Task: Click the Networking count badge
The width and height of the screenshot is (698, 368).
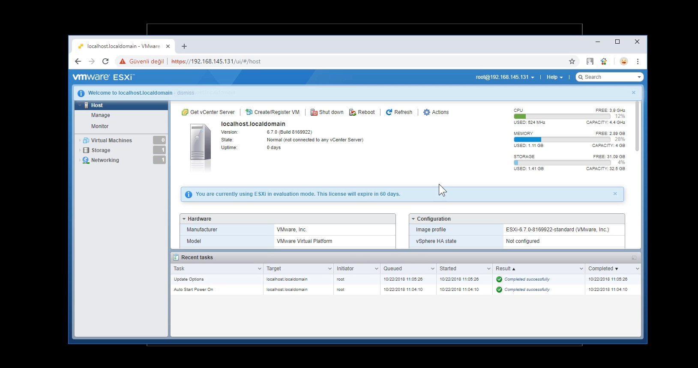Action: pos(159,160)
